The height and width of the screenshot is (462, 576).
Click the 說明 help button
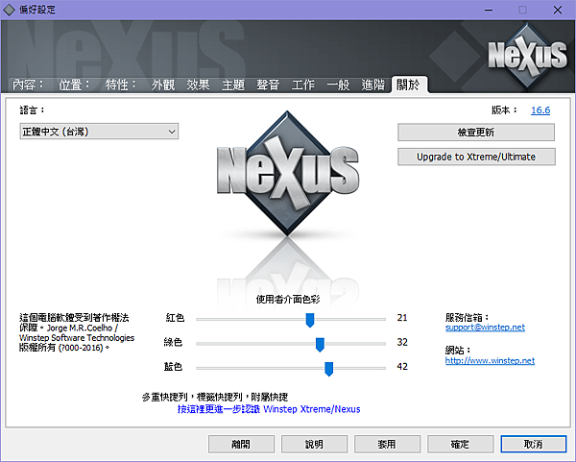point(314,444)
